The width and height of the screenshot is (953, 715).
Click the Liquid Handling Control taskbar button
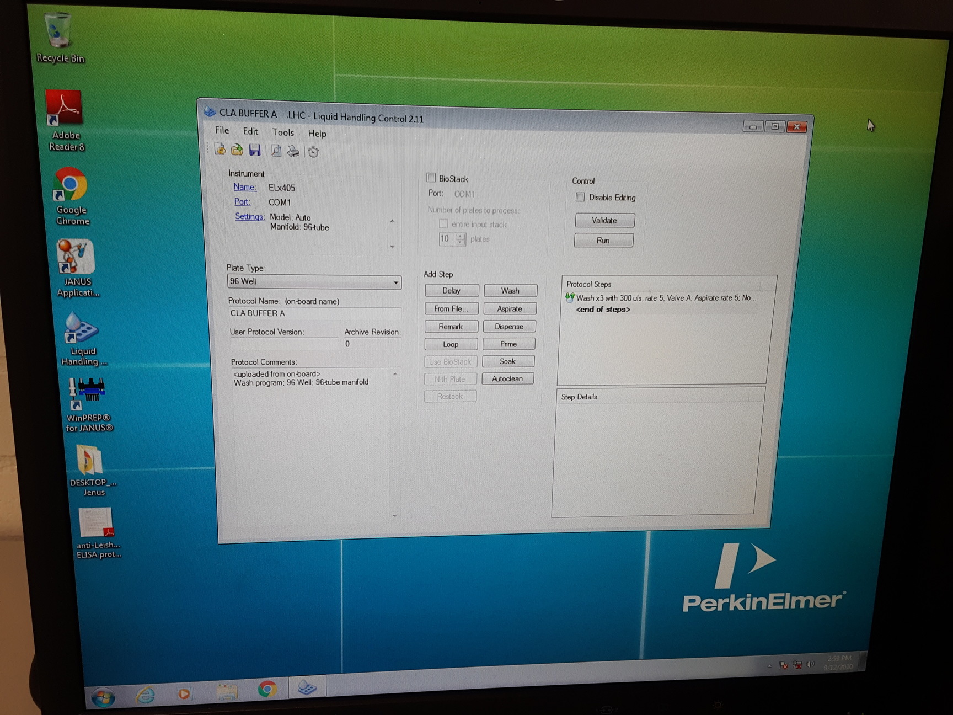click(307, 687)
